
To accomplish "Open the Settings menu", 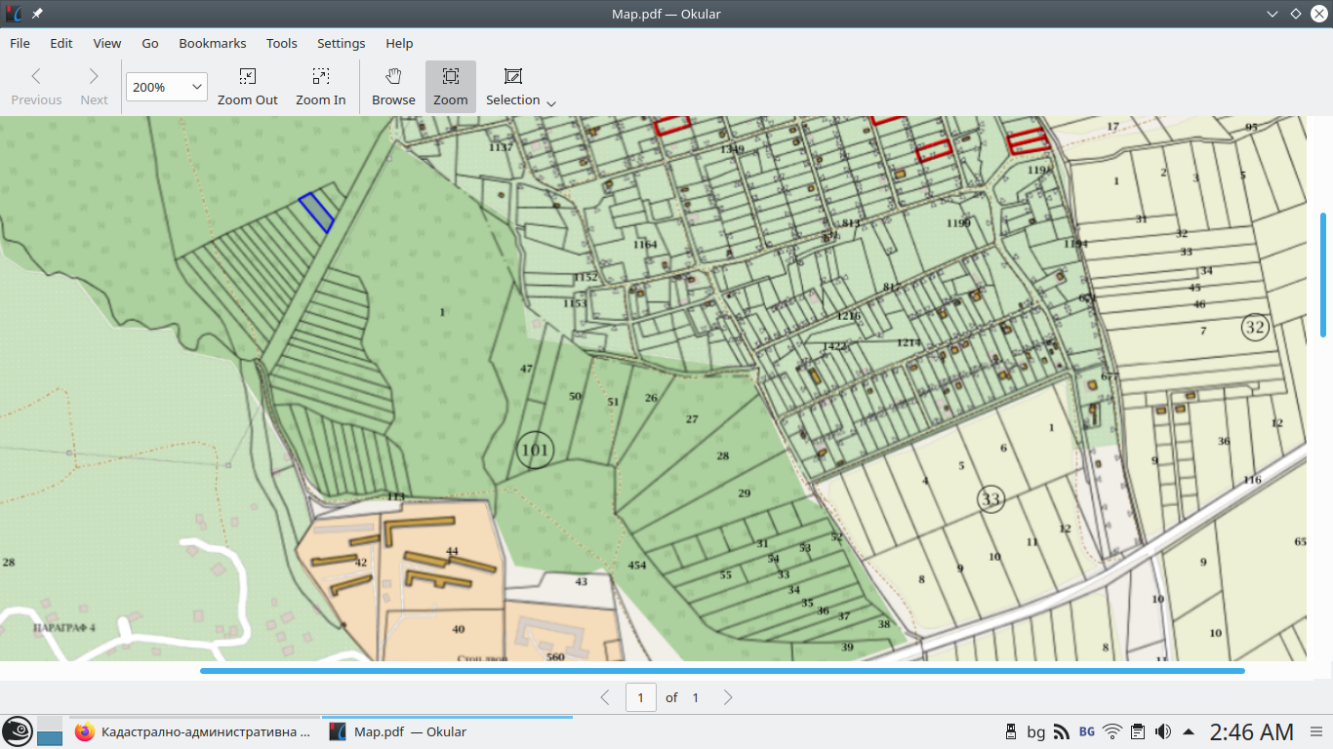I will [341, 43].
